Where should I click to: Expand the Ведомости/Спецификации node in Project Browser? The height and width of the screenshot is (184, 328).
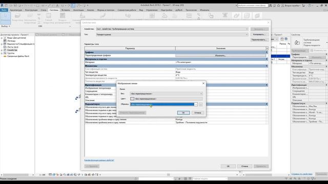[x=2, y=44]
